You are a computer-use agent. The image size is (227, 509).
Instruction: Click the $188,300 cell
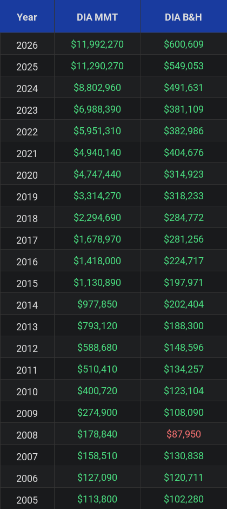(x=184, y=326)
